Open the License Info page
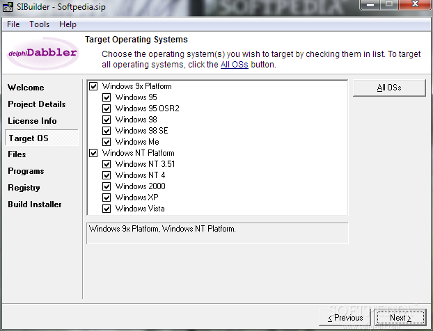433x331 pixels. (x=32, y=121)
